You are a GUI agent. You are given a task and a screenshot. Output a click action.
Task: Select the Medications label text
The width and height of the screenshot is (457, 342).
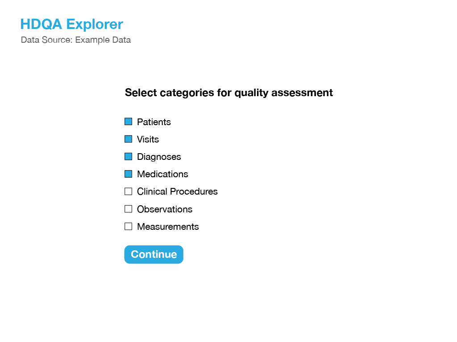tap(162, 174)
